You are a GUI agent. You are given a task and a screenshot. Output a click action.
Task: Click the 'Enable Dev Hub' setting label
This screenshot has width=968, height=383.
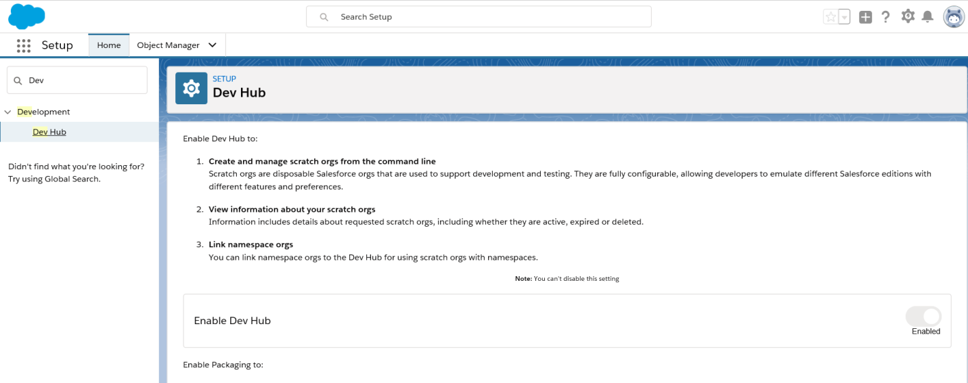232,321
